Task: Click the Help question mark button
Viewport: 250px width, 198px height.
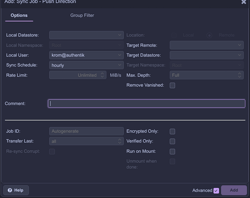Action: [x=15, y=190]
